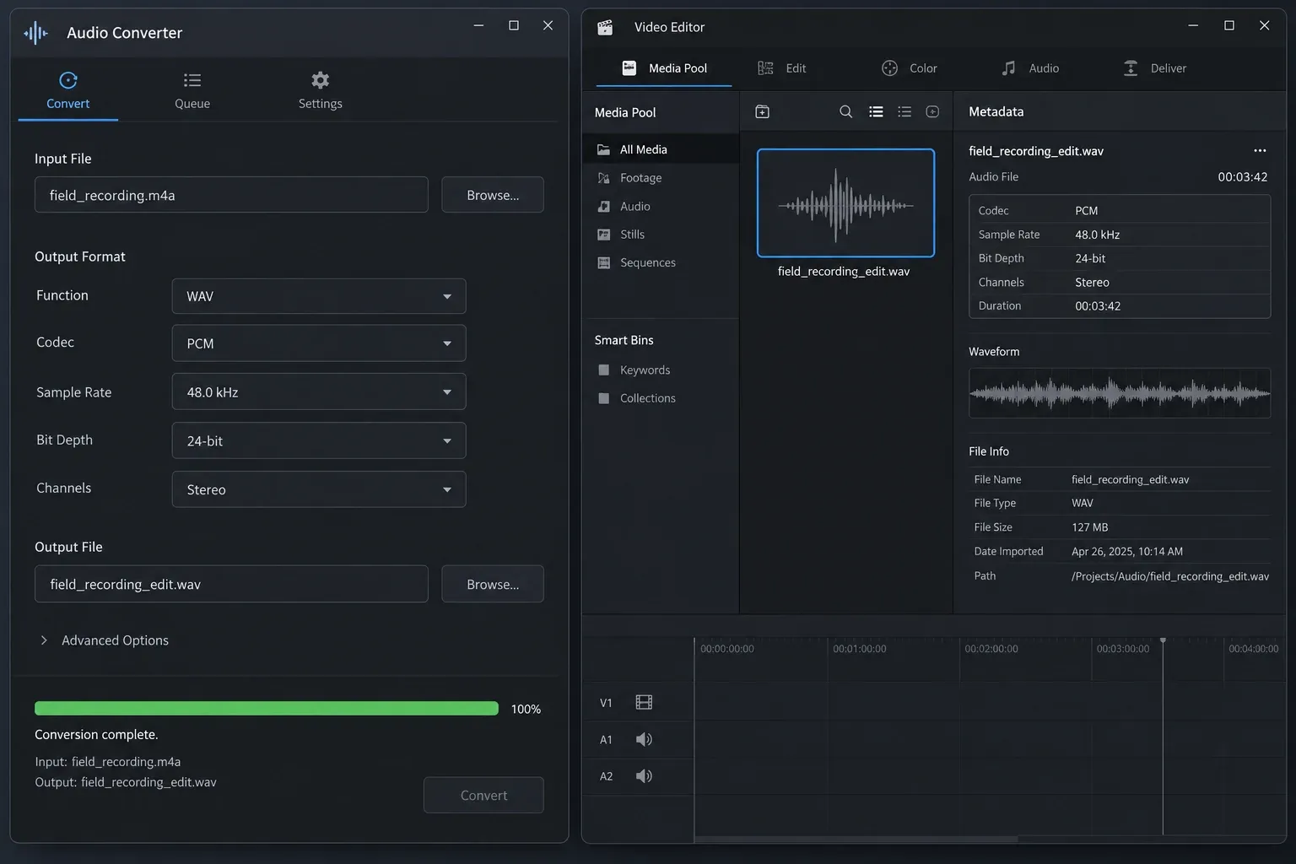Click the timeline playhead marker

tap(1163, 641)
